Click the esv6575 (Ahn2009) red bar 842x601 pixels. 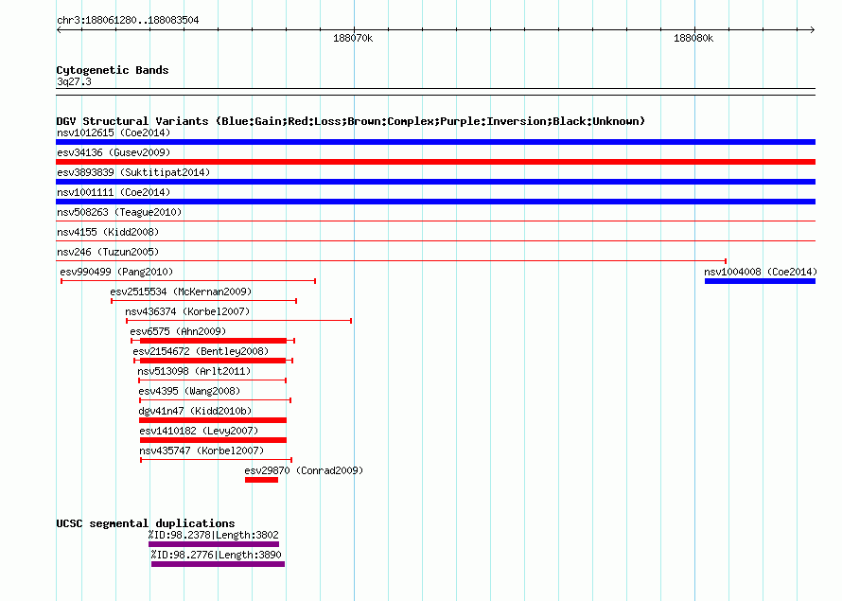[213, 341]
